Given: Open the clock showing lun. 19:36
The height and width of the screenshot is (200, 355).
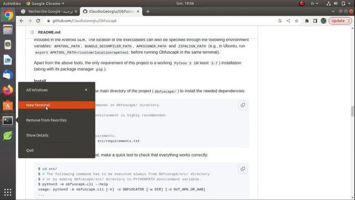Looking at the screenshot, I should tap(185, 3).
